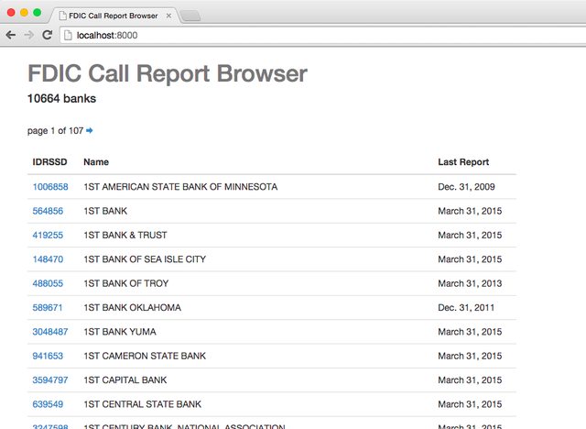The height and width of the screenshot is (429, 586).
Task: Click '1ST BANK OF TROY' name cell
Action: (x=126, y=283)
